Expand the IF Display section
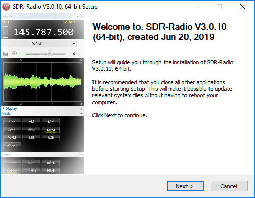 tap(82, 108)
